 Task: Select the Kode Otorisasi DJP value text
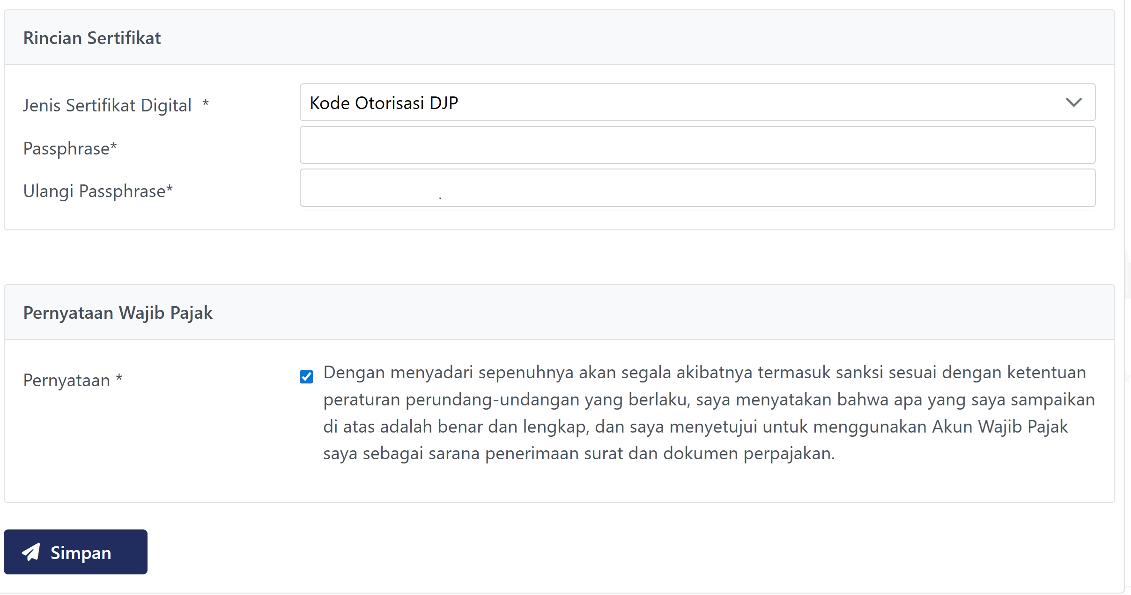pyautogui.click(x=384, y=103)
